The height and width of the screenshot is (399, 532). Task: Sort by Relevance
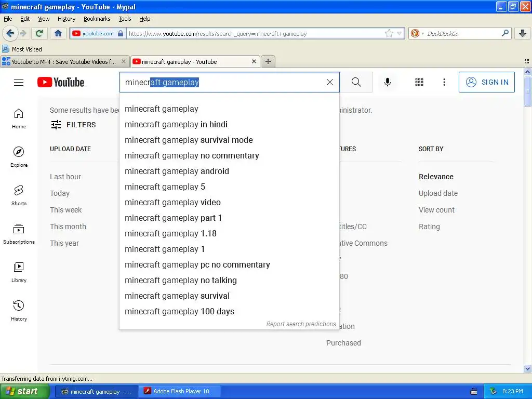tap(436, 177)
